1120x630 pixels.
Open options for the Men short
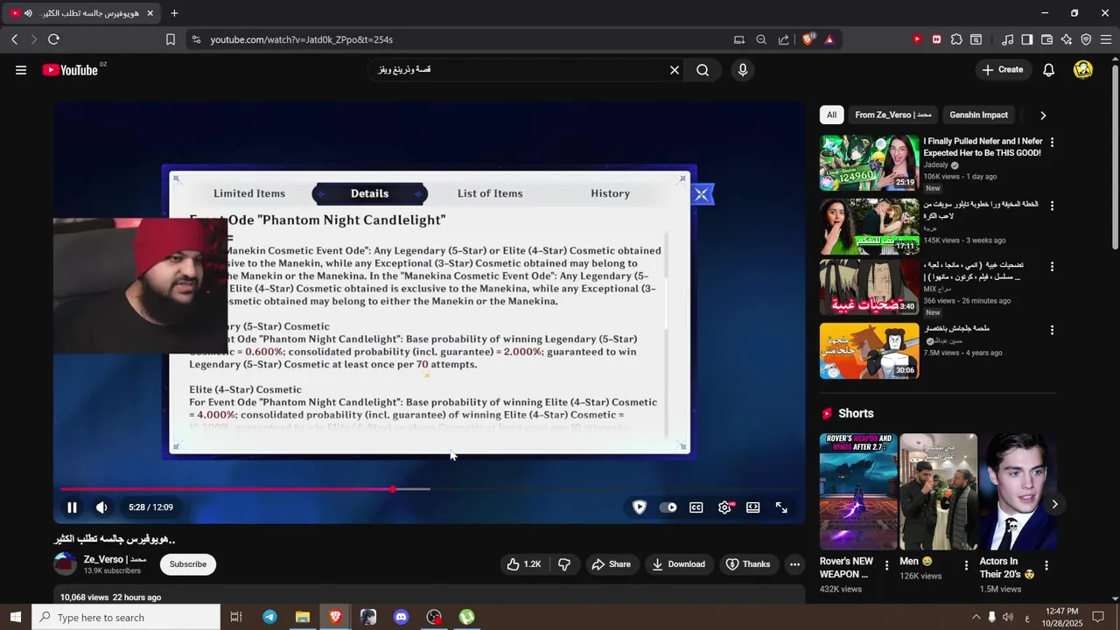(x=966, y=566)
